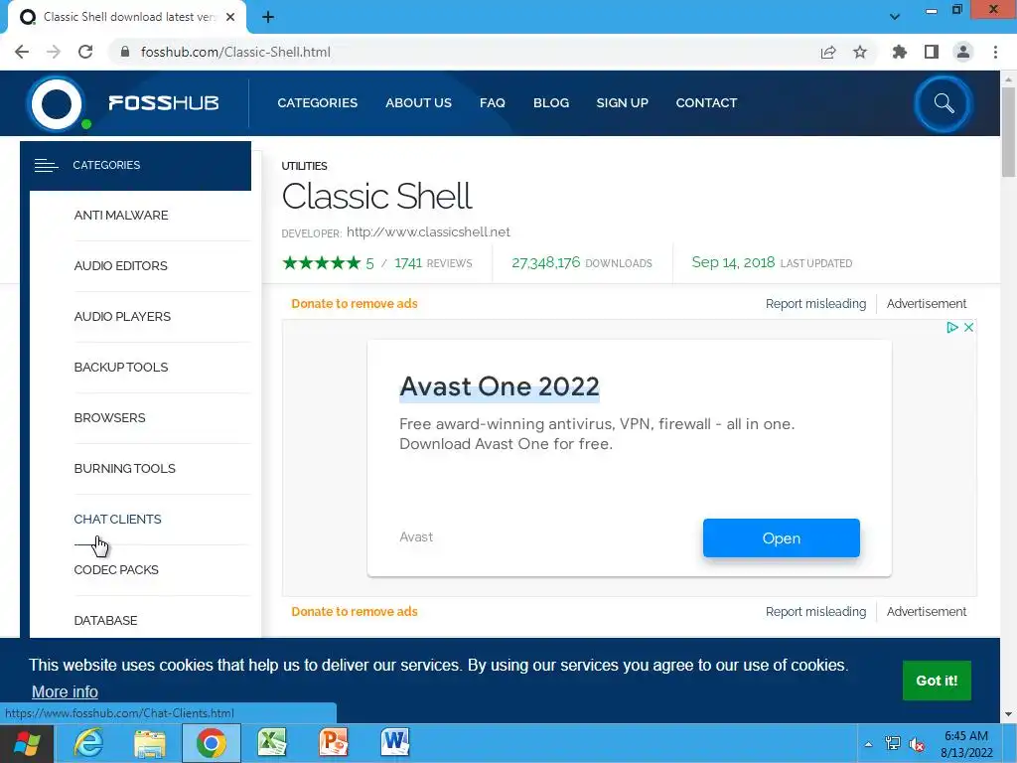Select BURNING TOOLS category
1017x763 pixels.
pyautogui.click(x=124, y=469)
